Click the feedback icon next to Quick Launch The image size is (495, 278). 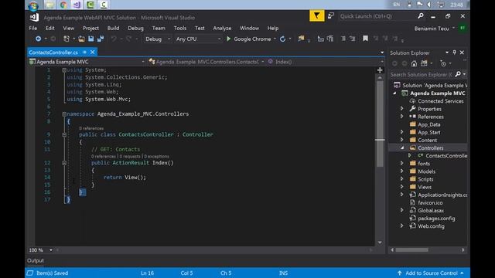pos(331,15)
